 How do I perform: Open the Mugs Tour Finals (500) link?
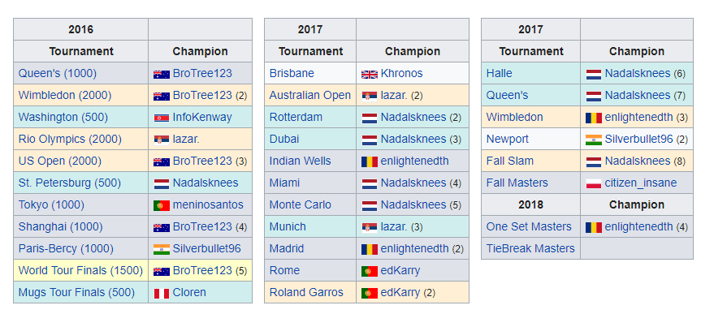[76, 292]
